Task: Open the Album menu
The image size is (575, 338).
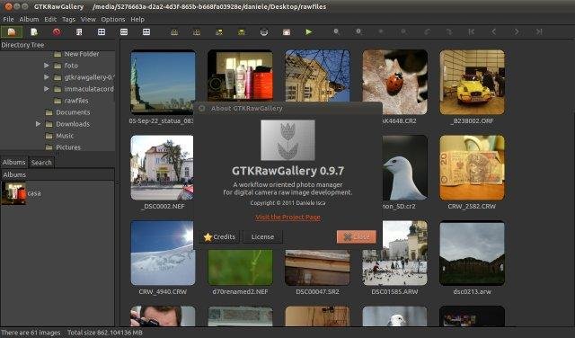Action: [x=29, y=19]
